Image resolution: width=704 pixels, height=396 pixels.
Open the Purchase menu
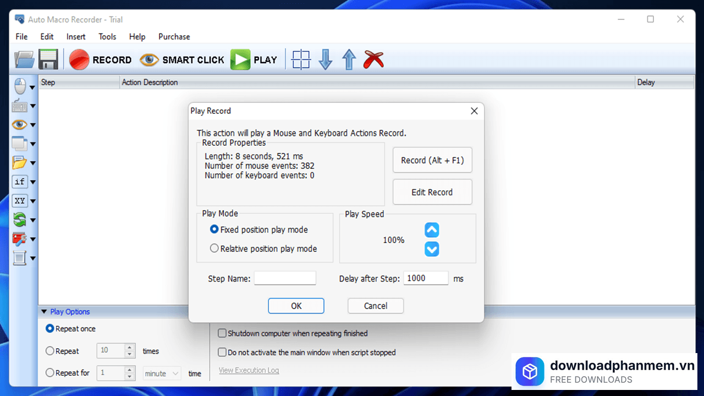tap(174, 37)
